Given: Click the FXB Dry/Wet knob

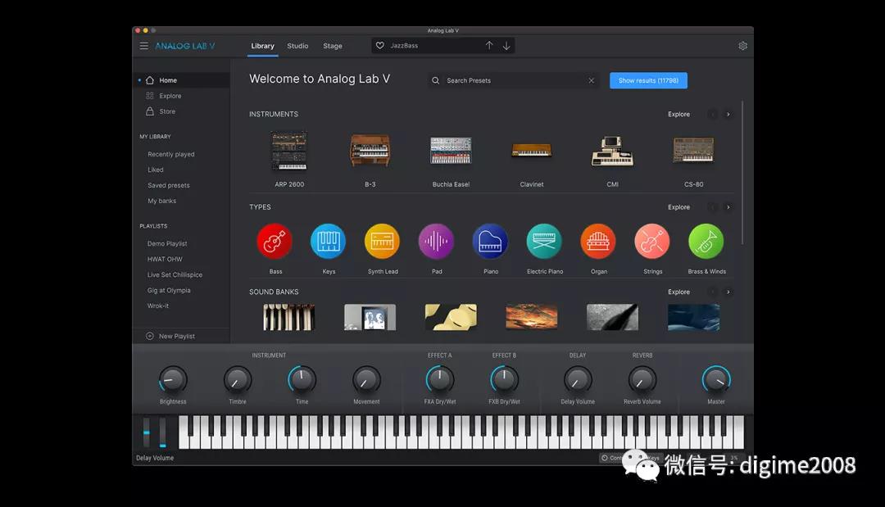Looking at the screenshot, I should point(504,379).
